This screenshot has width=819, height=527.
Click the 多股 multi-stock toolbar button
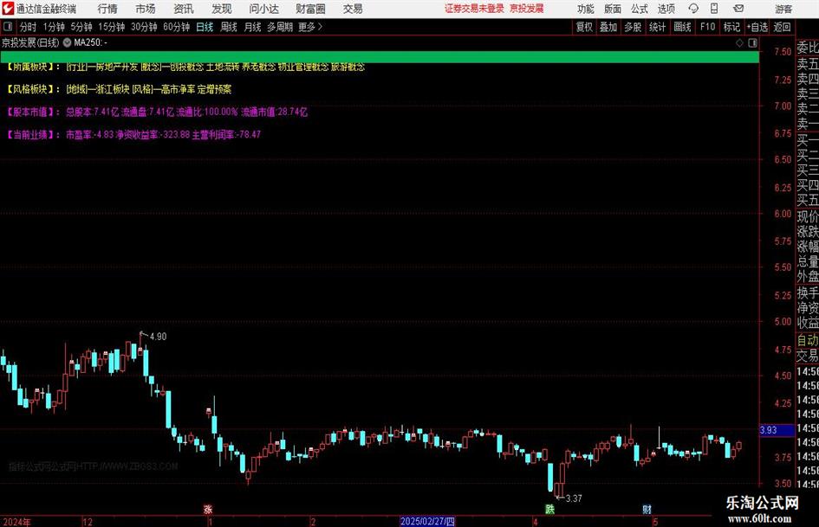633,27
